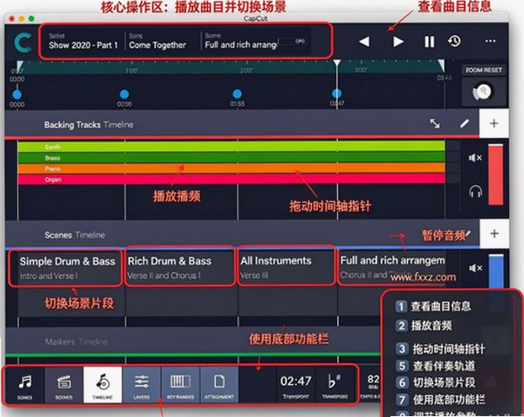
Task: Jump to blue marker dot at 00:00
Action: point(16,94)
